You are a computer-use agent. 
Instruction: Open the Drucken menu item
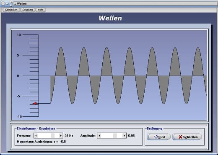pos(28,10)
